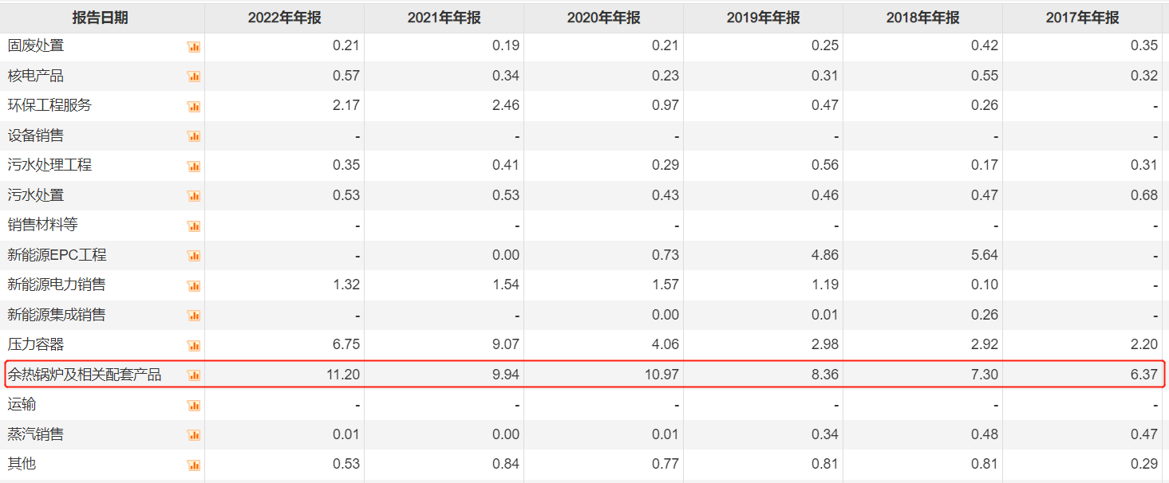Click chart icon for 新能源电力销售
The image size is (1169, 483).
[193, 286]
